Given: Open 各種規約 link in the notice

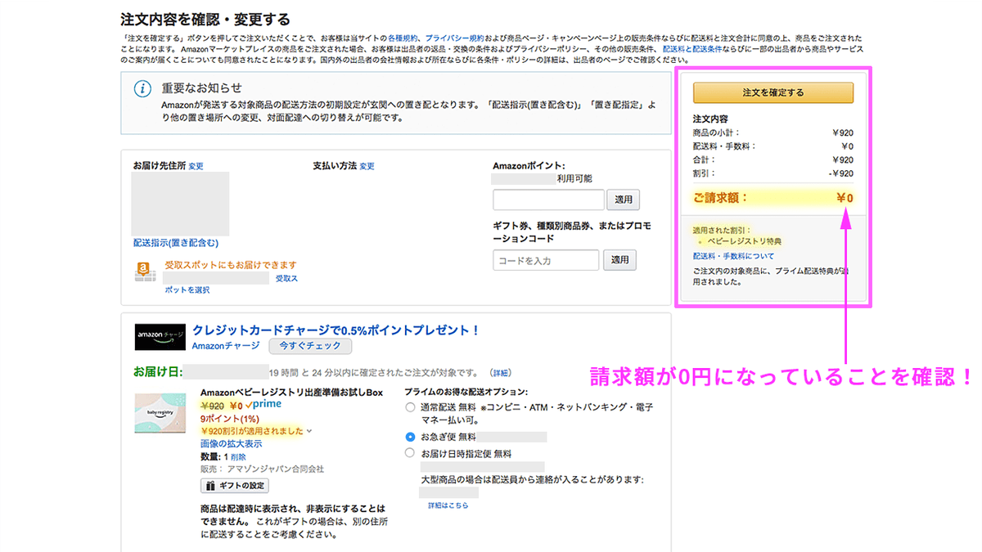Looking at the screenshot, I should click(403, 38).
